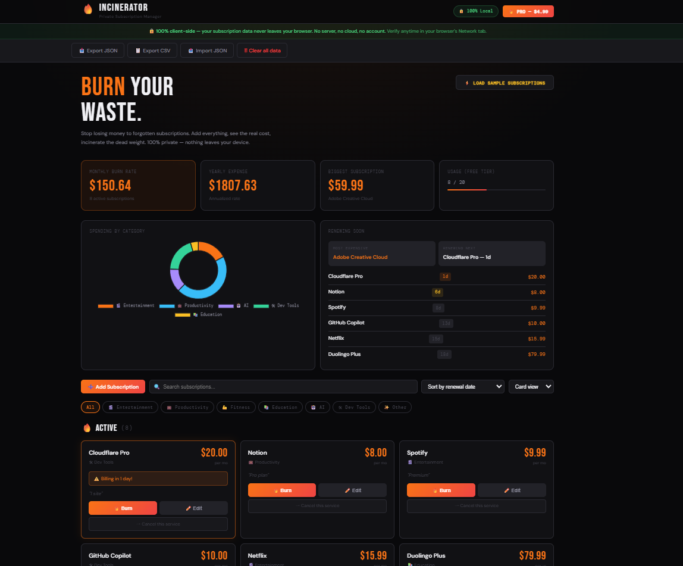The image size is (683, 566).
Task: Burn the Cloudflare Pro subscription
Action: [123, 508]
